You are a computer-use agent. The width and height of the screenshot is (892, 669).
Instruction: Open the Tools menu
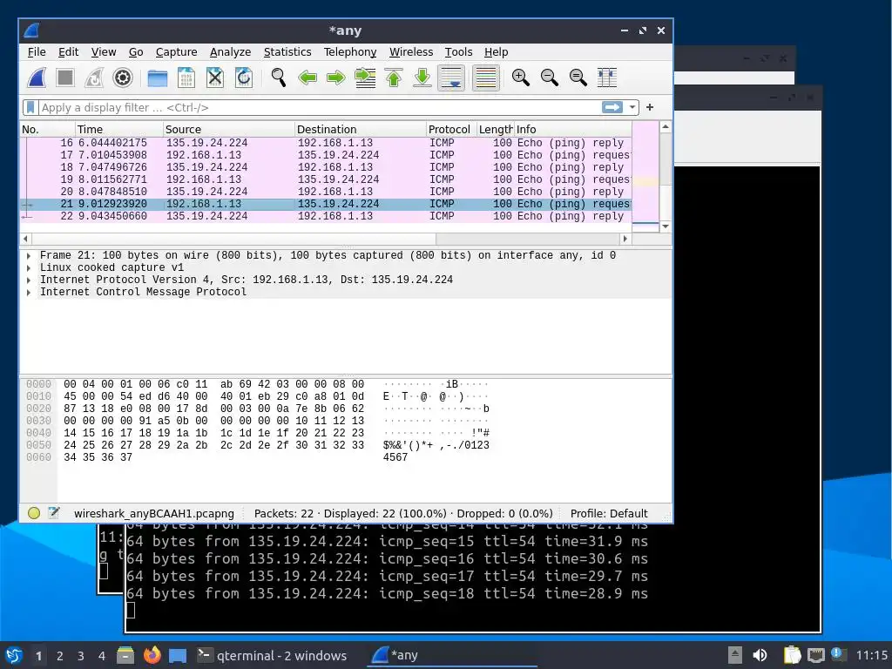coord(458,51)
